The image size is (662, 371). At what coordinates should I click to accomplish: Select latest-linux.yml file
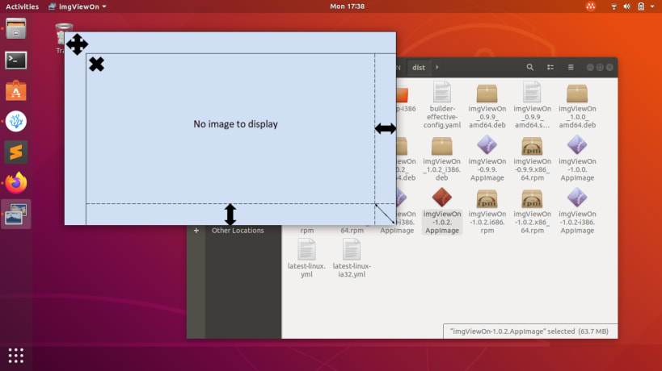(306, 258)
